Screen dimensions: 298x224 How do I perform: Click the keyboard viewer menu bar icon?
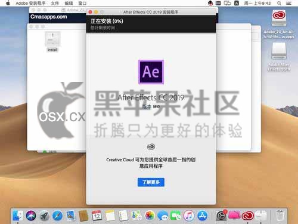tap(218, 3)
